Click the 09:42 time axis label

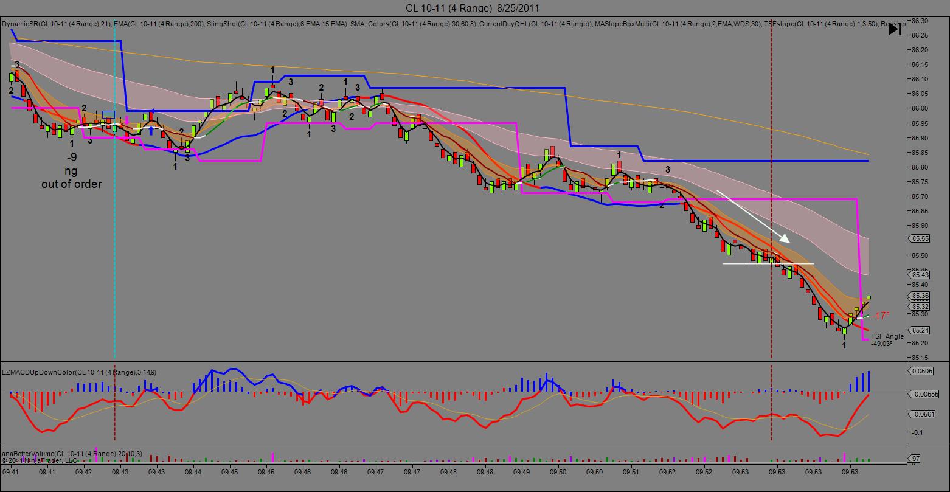pos(84,471)
